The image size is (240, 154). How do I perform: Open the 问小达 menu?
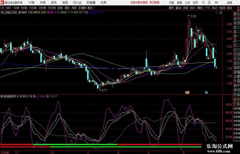pyautogui.click(x=77, y=3)
